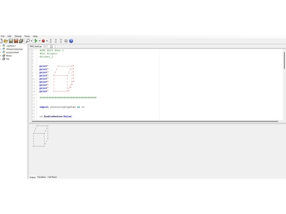This screenshot has width=286, height=214.
Task: Save the script with the floppy icon
Action: [11, 41]
